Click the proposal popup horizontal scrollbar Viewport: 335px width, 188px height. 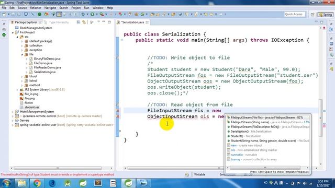[265, 168]
